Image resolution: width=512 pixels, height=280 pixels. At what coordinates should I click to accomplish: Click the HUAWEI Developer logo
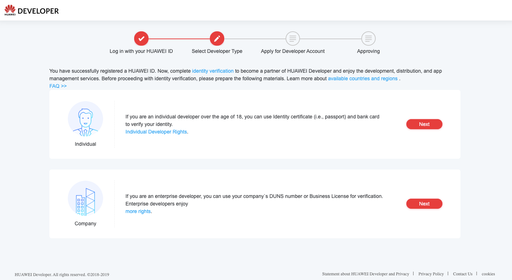click(x=32, y=10)
